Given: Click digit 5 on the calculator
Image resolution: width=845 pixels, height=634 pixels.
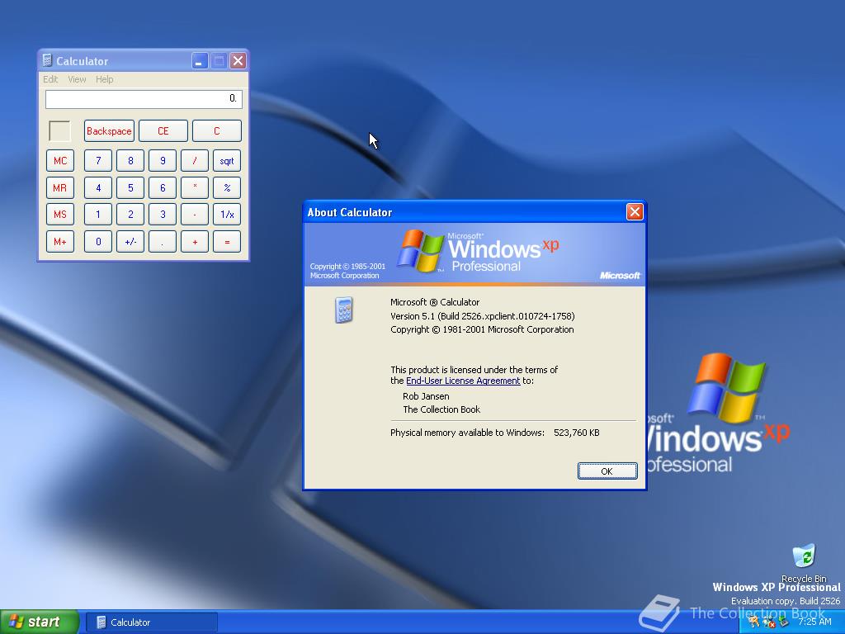Looking at the screenshot, I should pyautogui.click(x=130, y=187).
